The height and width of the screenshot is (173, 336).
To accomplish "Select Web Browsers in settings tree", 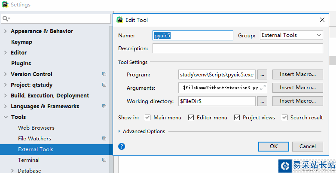I will tap(36, 128).
